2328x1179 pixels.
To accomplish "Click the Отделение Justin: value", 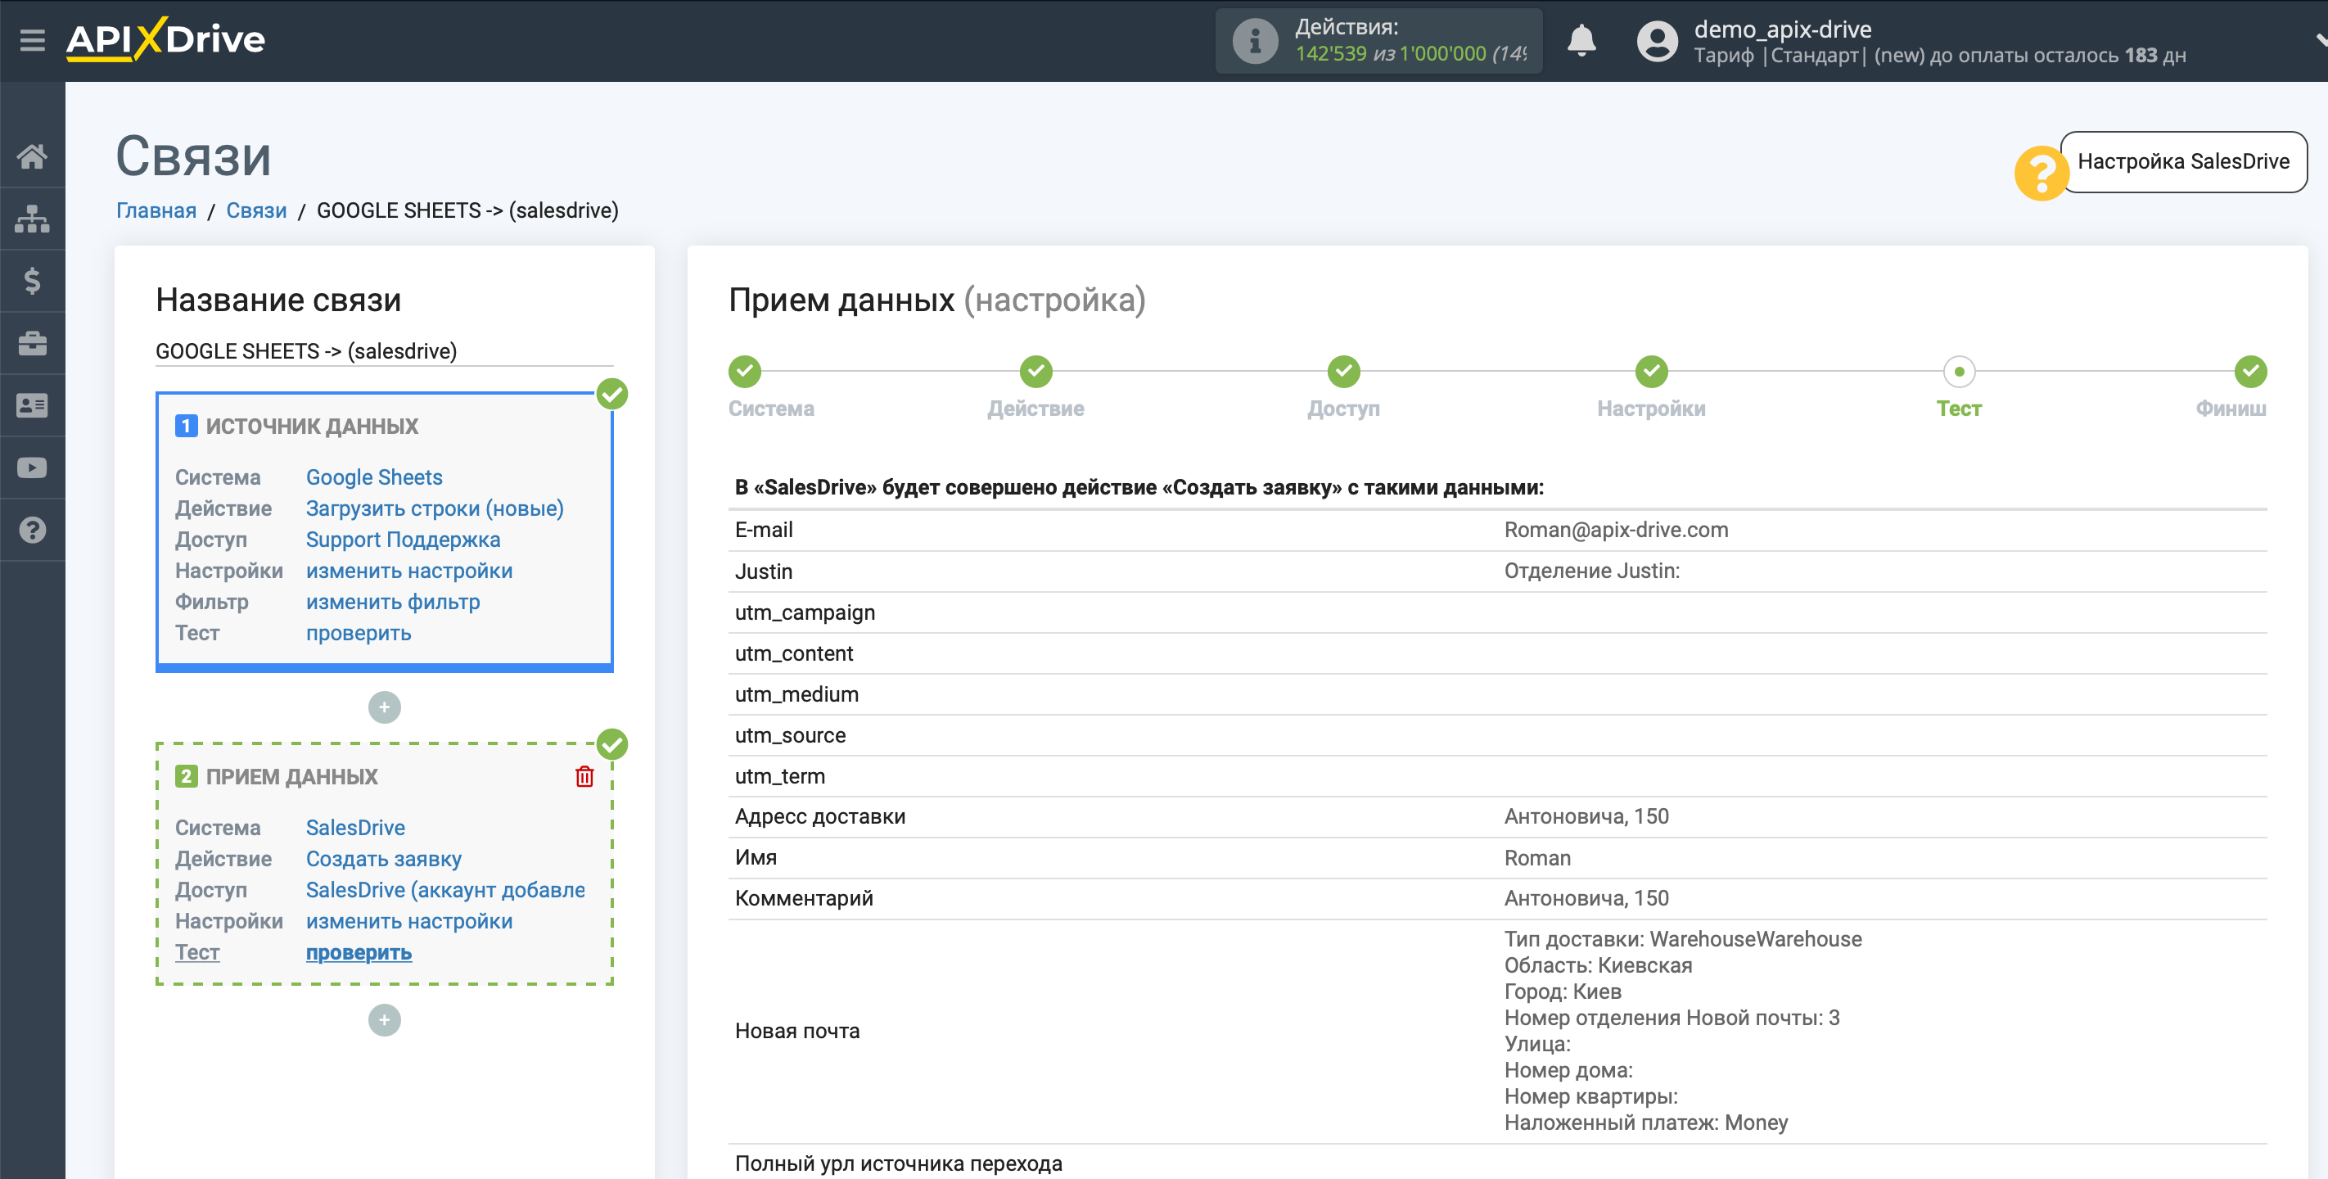I will coord(1591,571).
